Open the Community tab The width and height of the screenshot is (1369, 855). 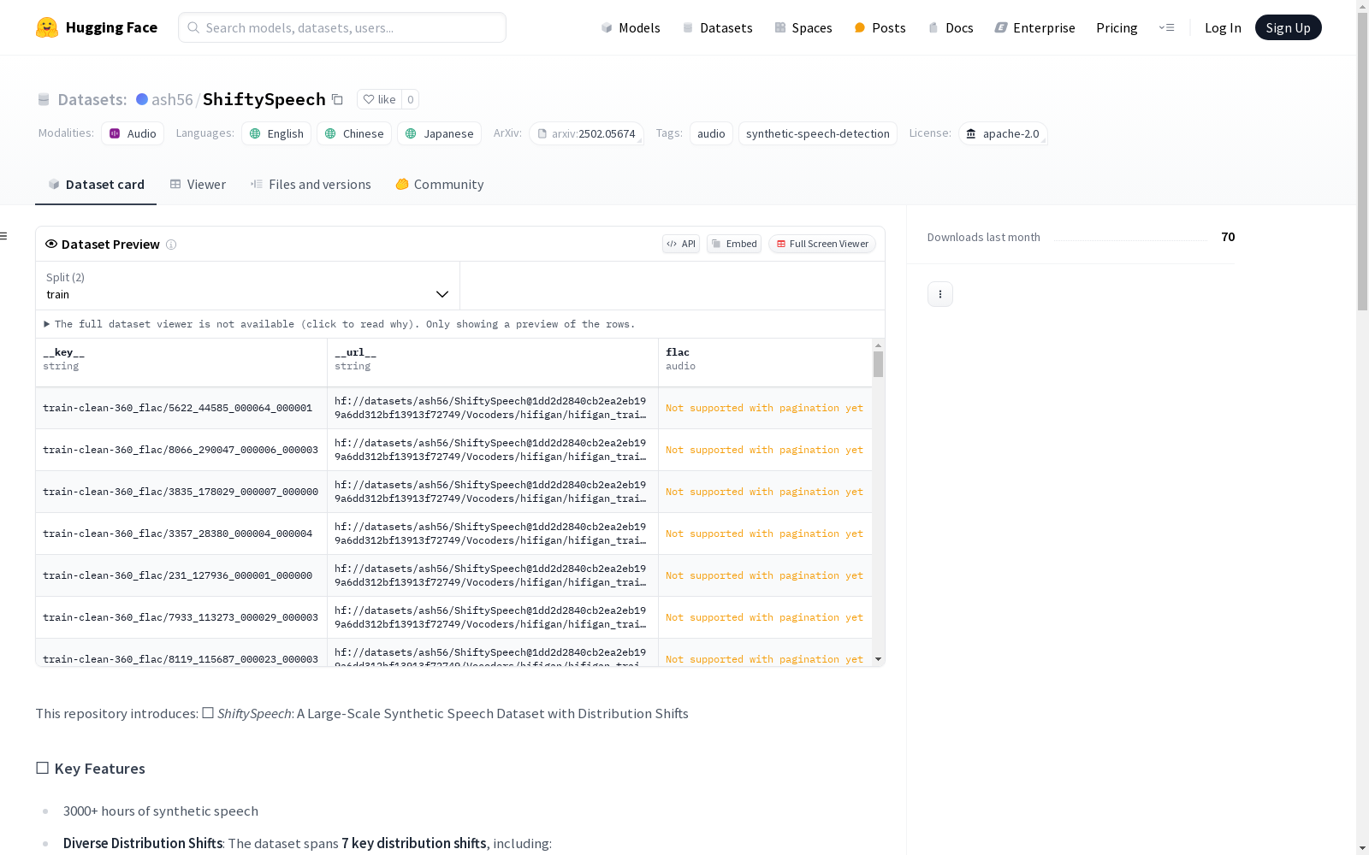[440, 185]
